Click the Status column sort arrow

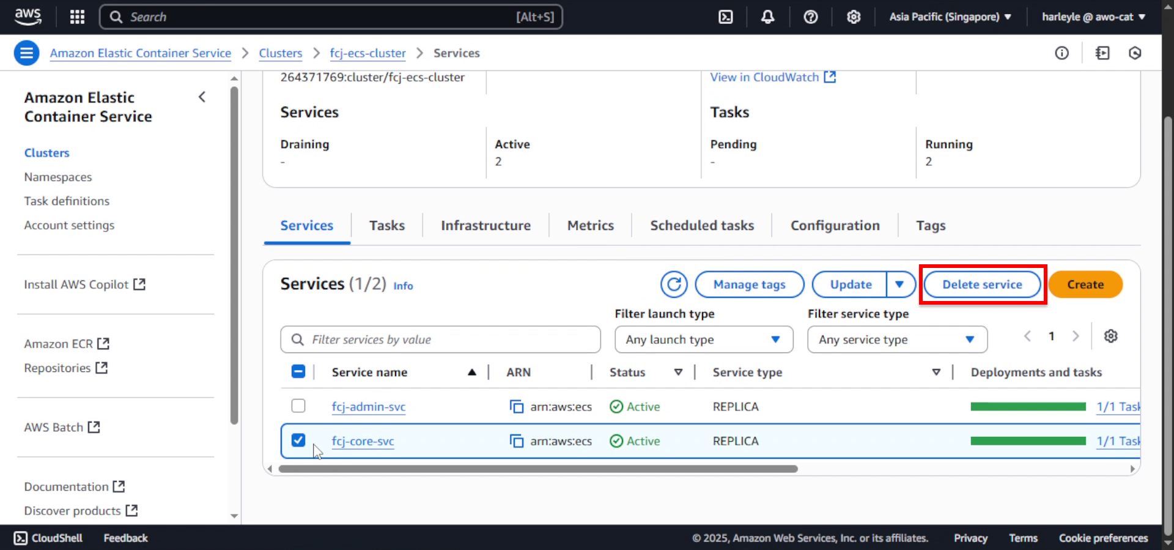pos(678,372)
